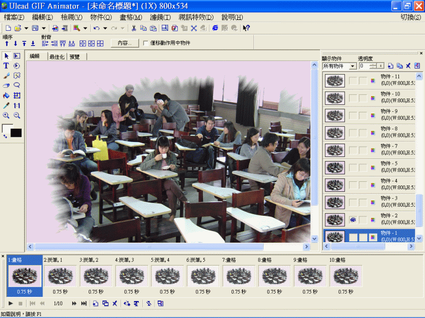
Task: Choose the Eyedropper color picker tool
Action: (x=6, y=105)
